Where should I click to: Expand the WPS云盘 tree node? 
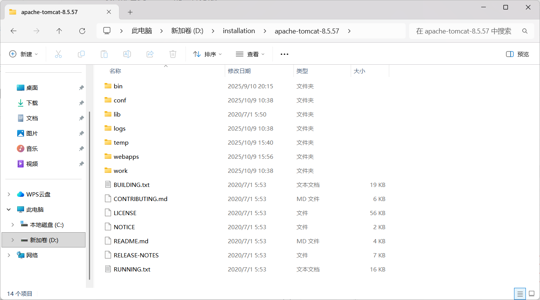[9, 194]
